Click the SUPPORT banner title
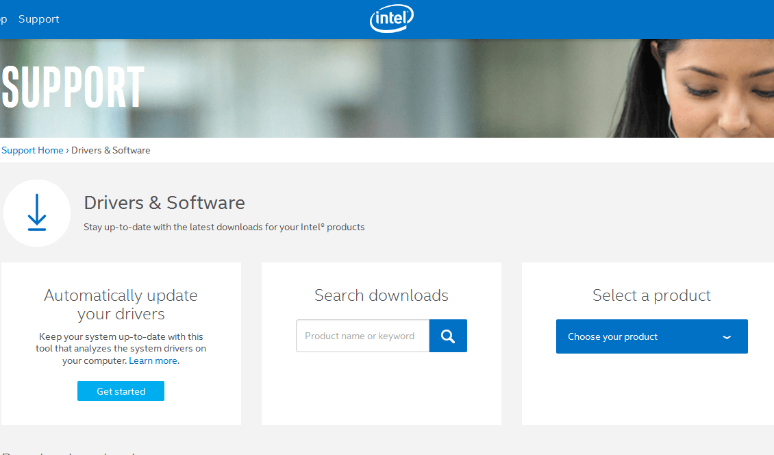 click(x=73, y=87)
